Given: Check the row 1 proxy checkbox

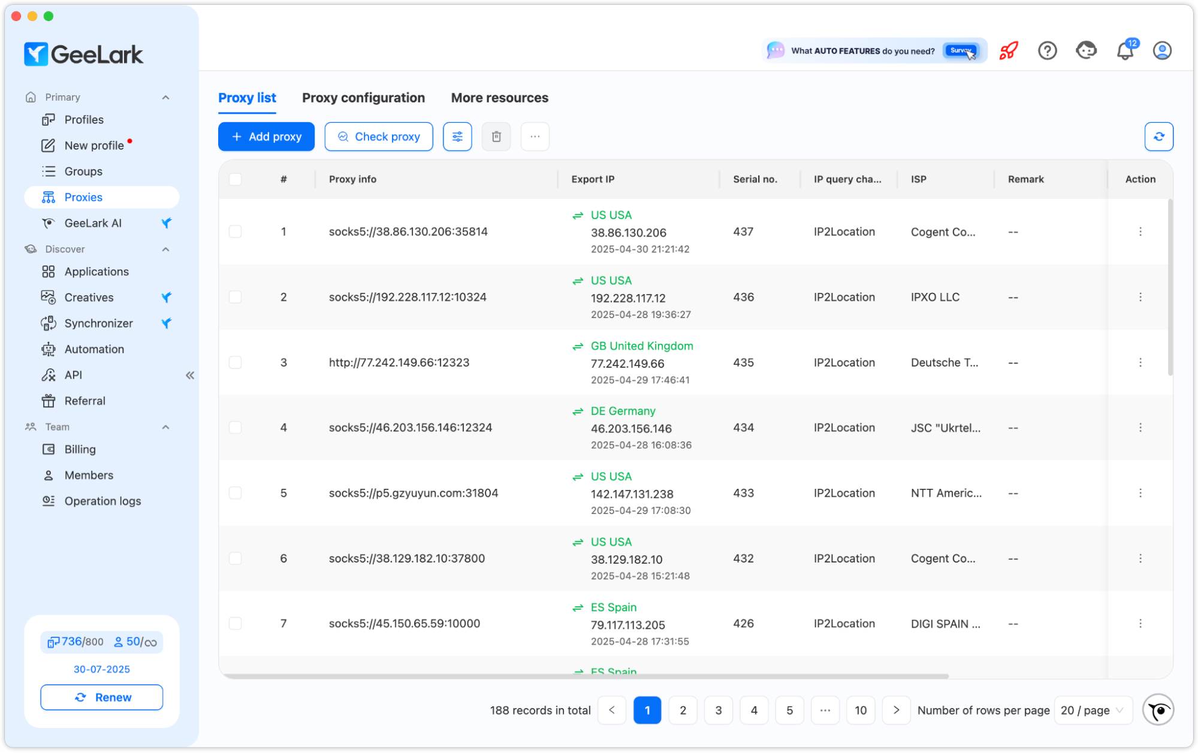Looking at the screenshot, I should (236, 232).
